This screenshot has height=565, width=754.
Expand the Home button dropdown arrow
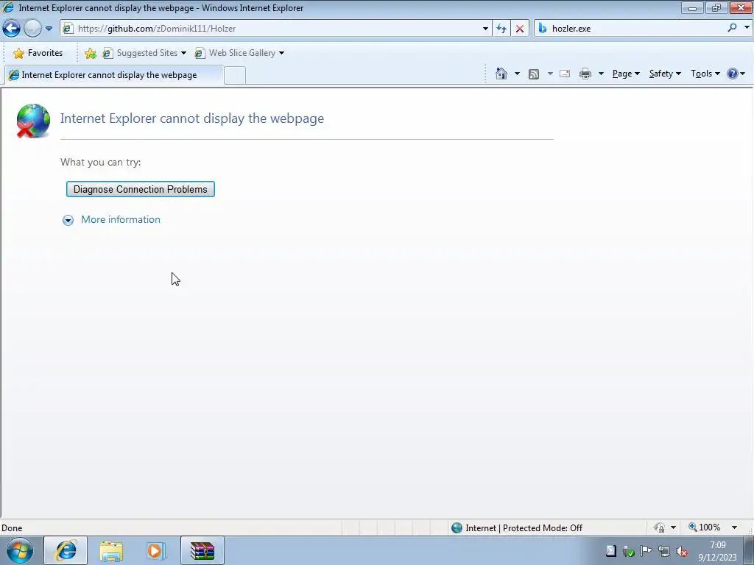[517, 74]
